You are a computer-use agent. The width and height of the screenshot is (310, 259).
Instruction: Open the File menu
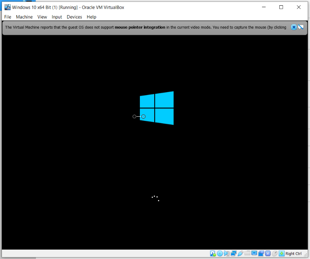click(x=8, y=17)
